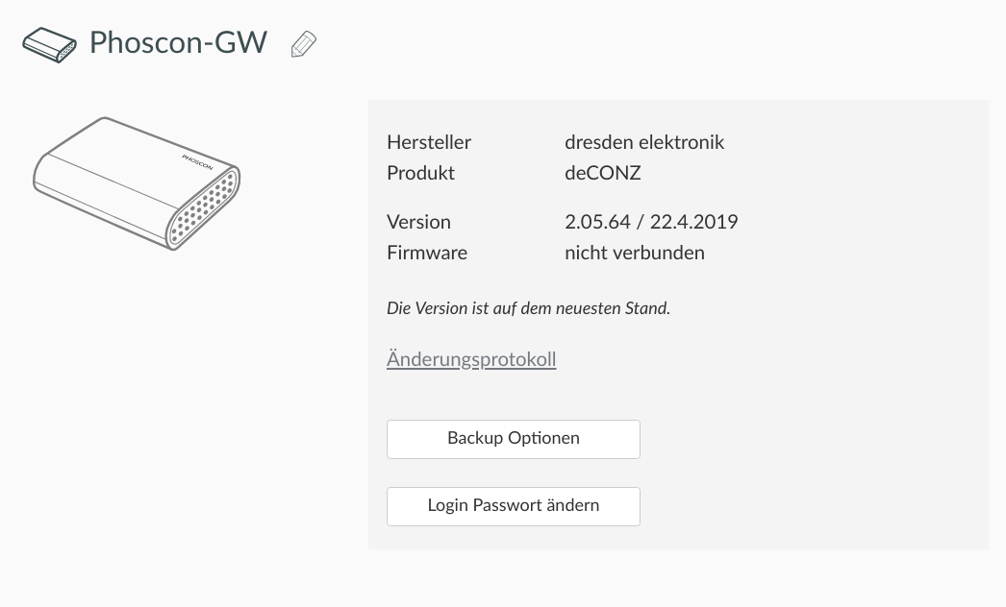The height and width of the screenshot is (607, 1006).
Task: Click the small Phoscon gateway symbol top left
Action: (49, 43)
